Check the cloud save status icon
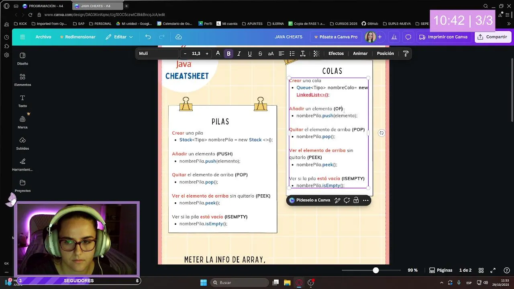The image size is (514, 289). (179, 37)
